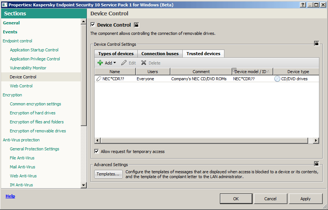Image resolution: width=328 pixels, height=210 pixels.
Task: Open the Web Control section
Action: pos(21,85)
